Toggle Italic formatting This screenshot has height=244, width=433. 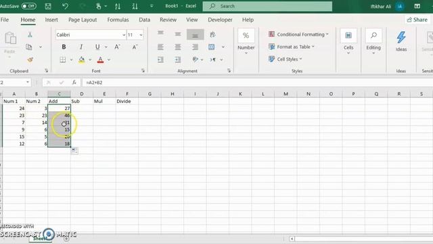click(x=81, y=47)
